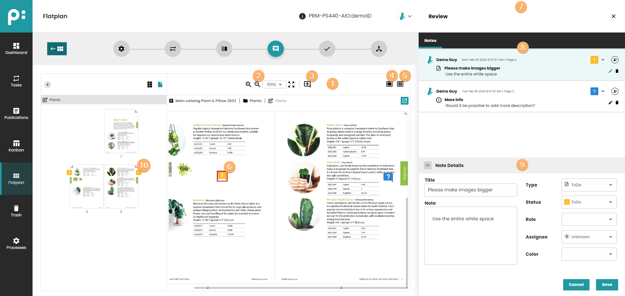
Task: Open page in new window icon
Action: point(404,101)
